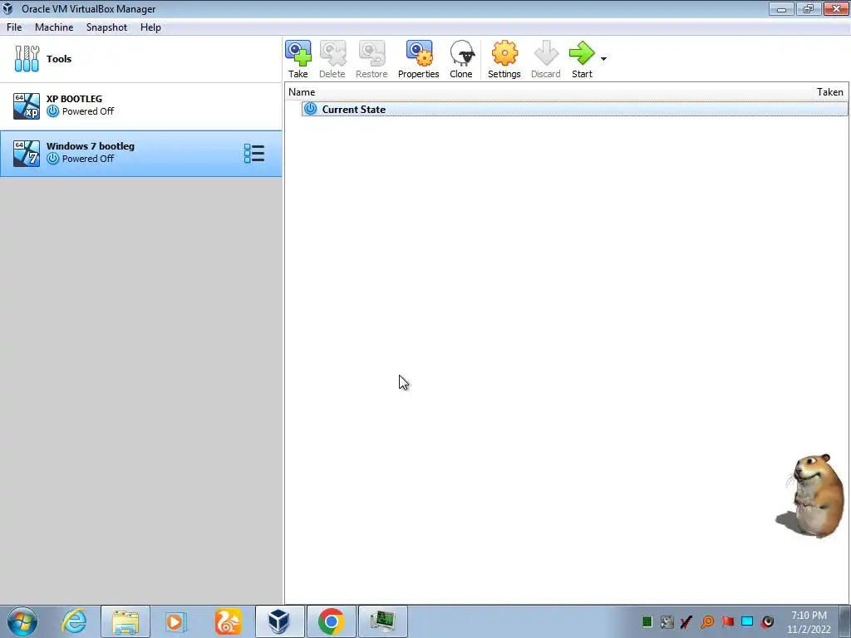Click the cyan display tray icon

click(x=747, y=621)
